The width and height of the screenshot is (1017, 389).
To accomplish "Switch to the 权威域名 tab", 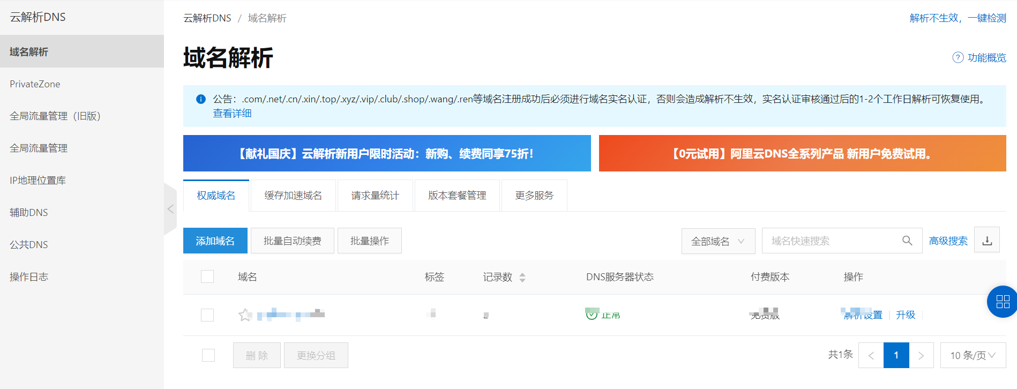I will (216, 196).
